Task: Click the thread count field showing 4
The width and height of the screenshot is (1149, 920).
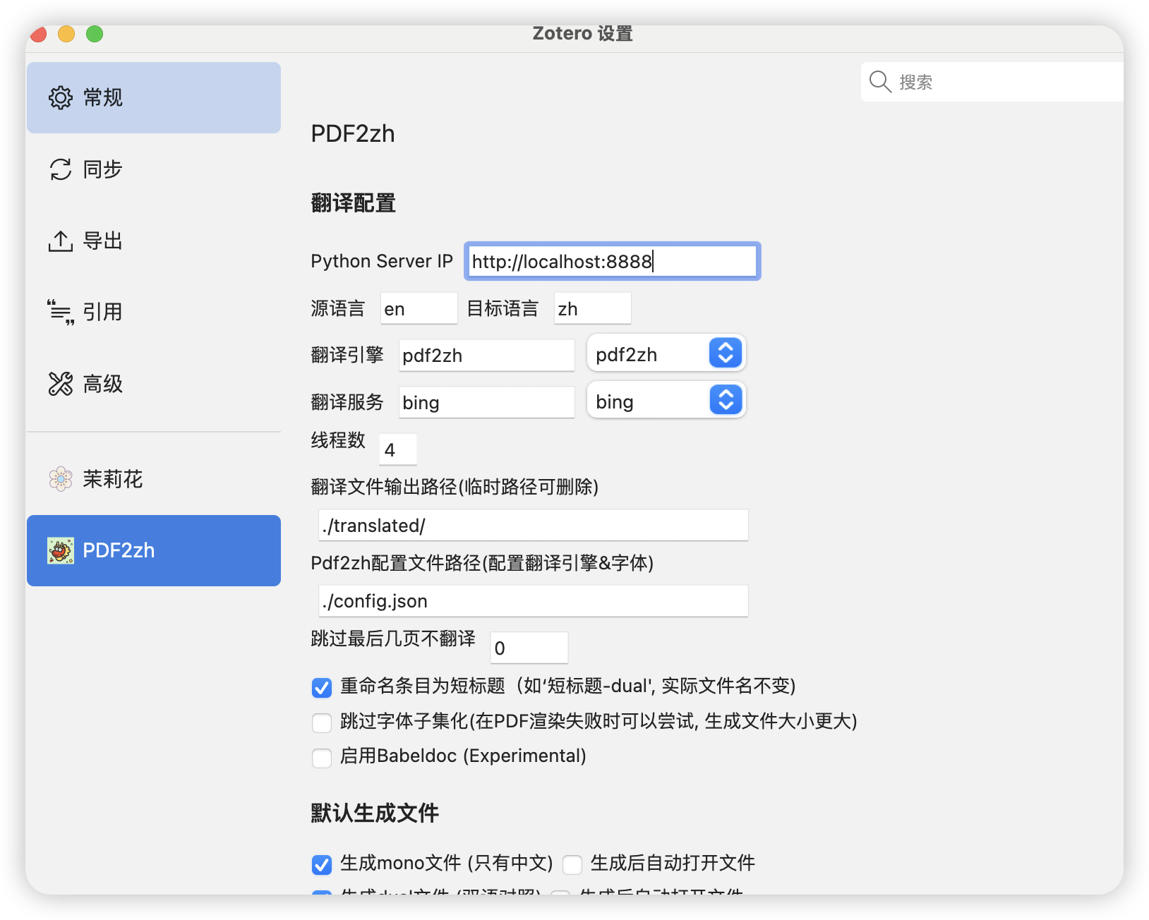Action: pos(398,450)
